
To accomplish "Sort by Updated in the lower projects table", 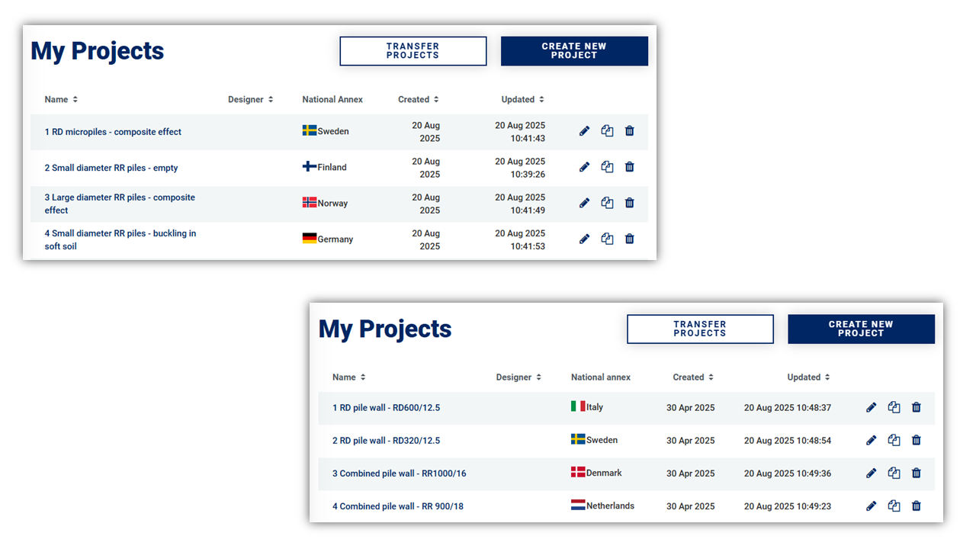I will pyautogui.click(x=809, y=377).
